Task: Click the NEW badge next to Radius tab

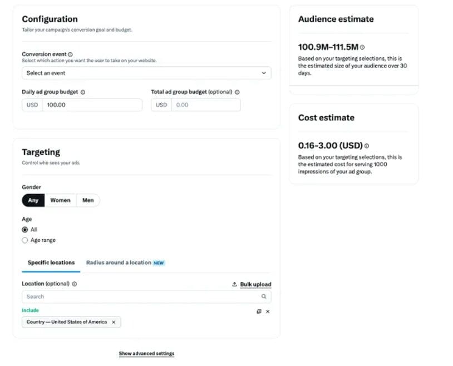Action: [x=158, y=262]
